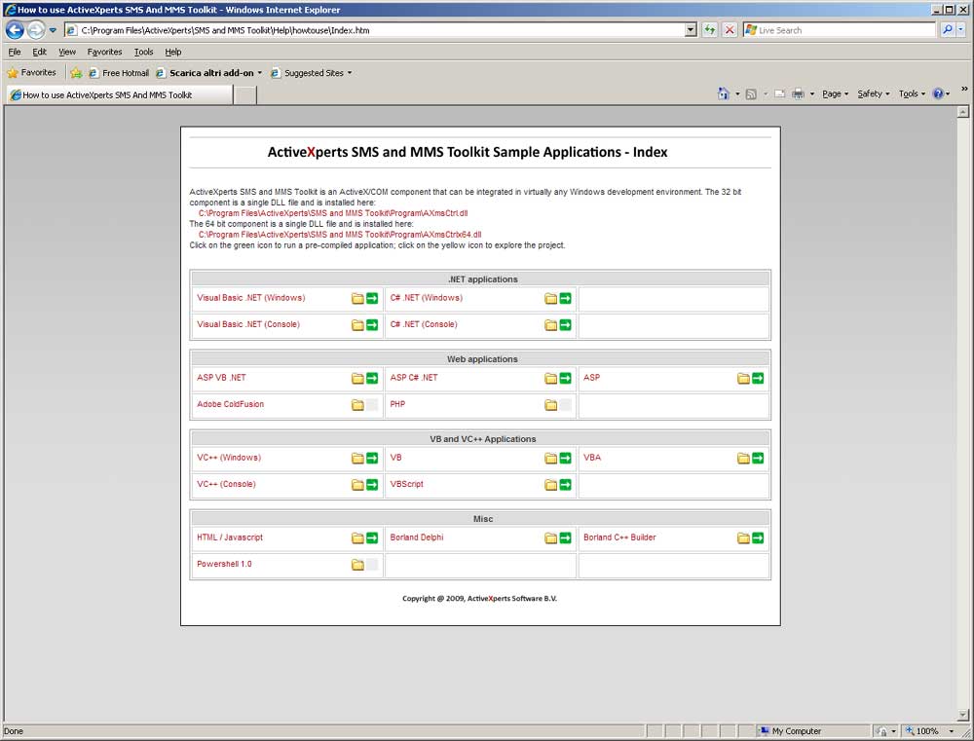Click the blank new tab button

(245, 95)
